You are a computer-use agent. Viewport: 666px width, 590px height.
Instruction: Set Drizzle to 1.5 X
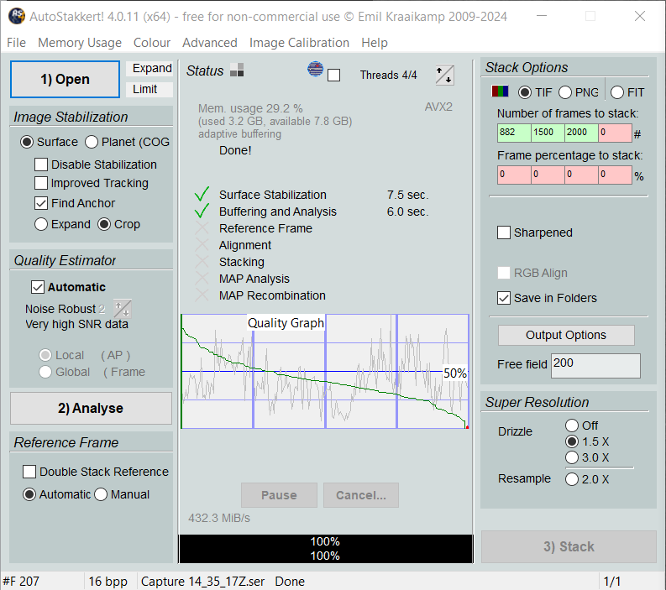pos(572,441)
